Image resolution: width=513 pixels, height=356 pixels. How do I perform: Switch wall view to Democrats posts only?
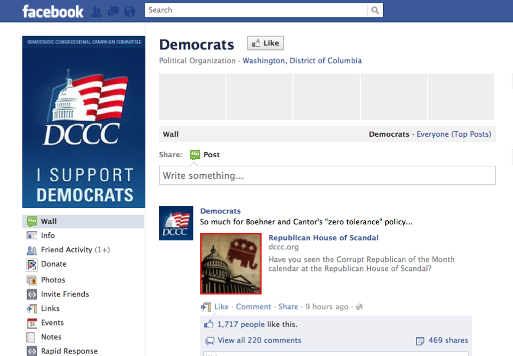(x=389, y=134)
